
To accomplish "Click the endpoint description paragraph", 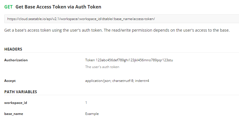I will [117, 30].
